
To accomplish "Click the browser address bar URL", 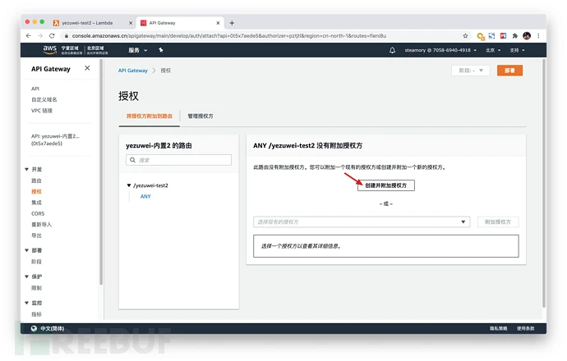I will (229, 36).
